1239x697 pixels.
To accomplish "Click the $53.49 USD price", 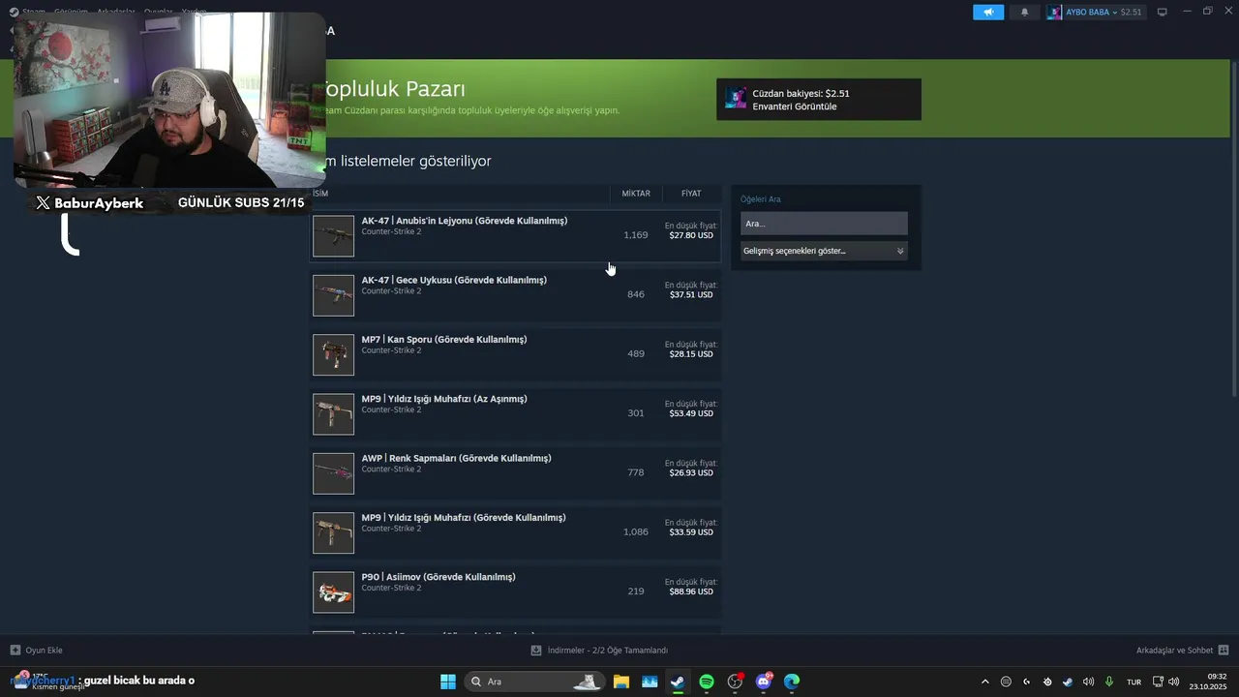I will [x=691, y=413].
